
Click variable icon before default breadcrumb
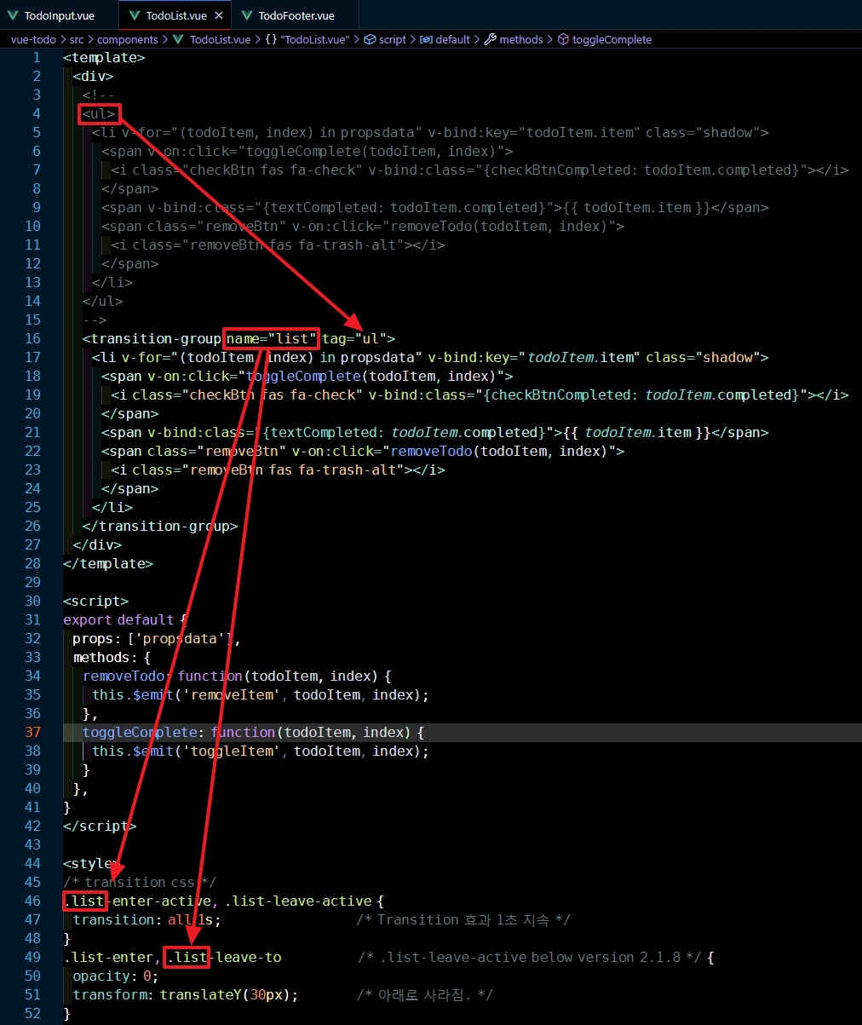(426, 39)
